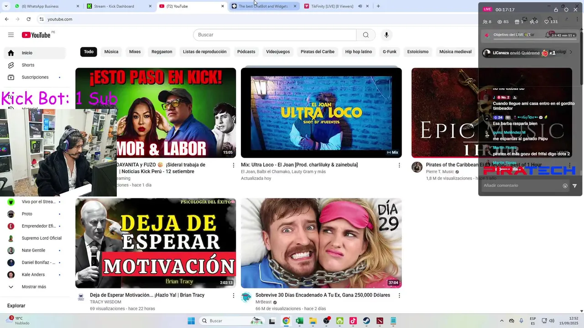Expand the gift banner arrow in overlay
This screenshot has height=328, width=584.
click(570, 52)
